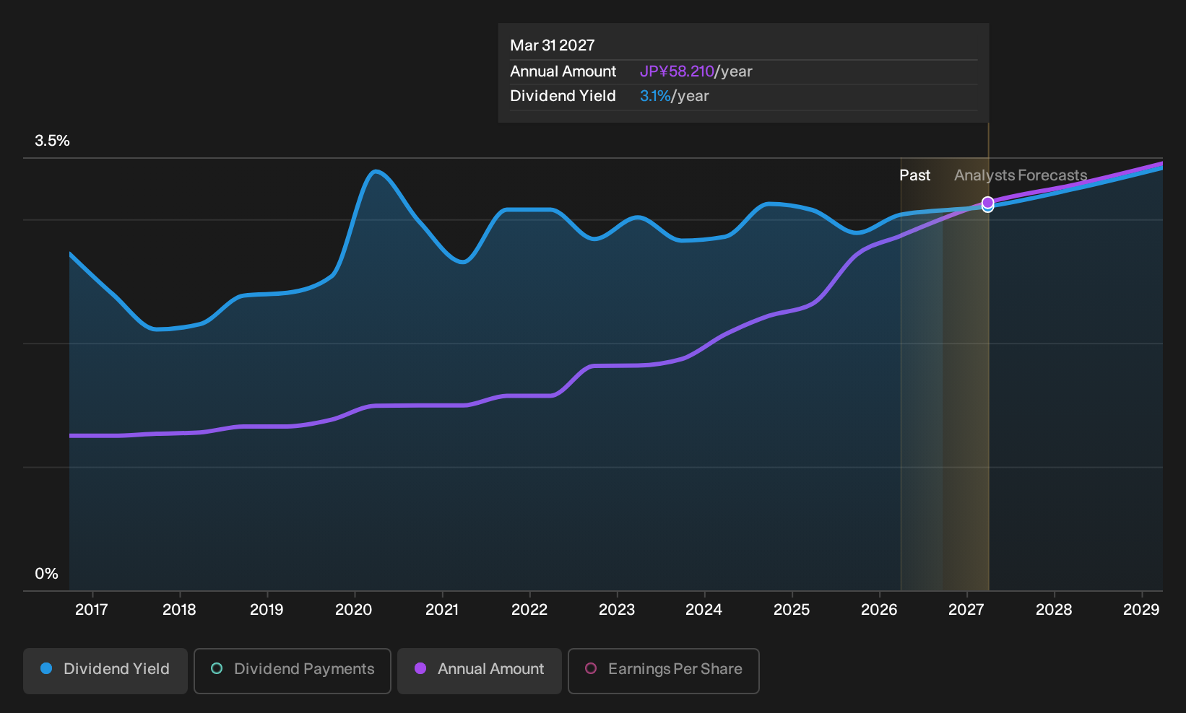Screen dimensions: 1186x713
Task: Click the JP¥58.210 annual amount value
Action: pyautogui.click(x=677, y=71)
